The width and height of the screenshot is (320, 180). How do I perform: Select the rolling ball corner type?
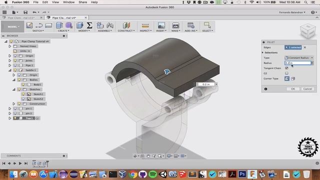(286, 78)
